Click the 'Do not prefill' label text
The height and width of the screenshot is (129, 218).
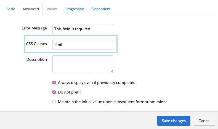click(70, 92)
